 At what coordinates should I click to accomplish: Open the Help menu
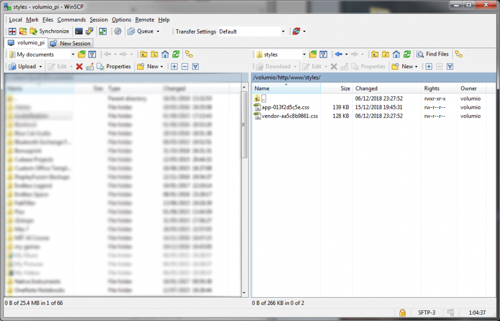[x=164, y=20]
